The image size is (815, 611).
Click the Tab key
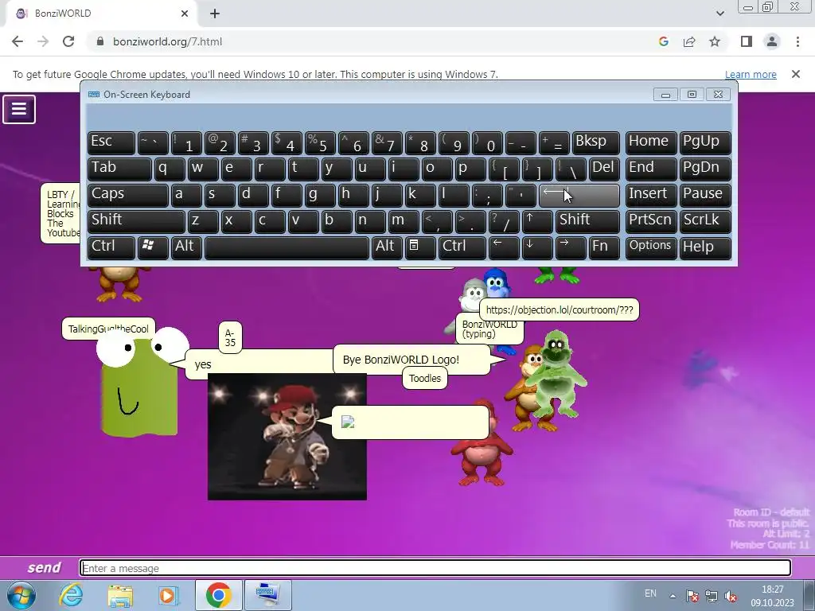tap(119, 169)
